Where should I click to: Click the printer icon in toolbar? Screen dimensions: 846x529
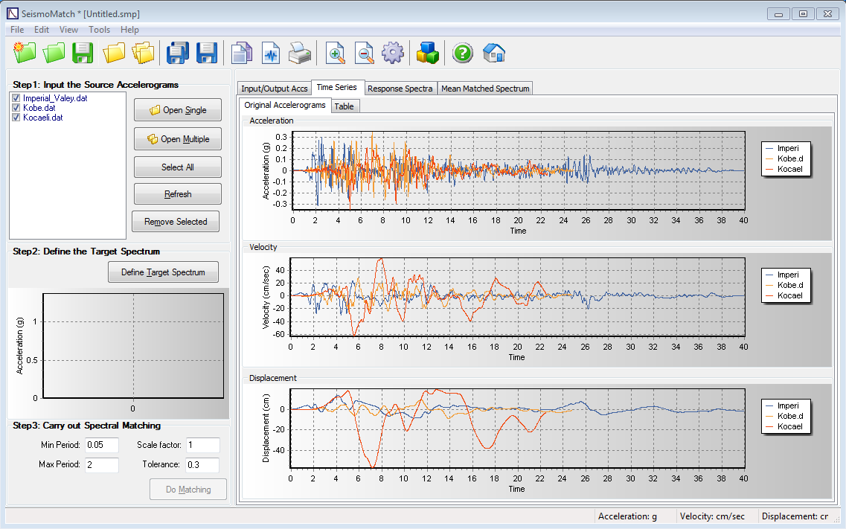pyautogui.click(x=300, y=53)
